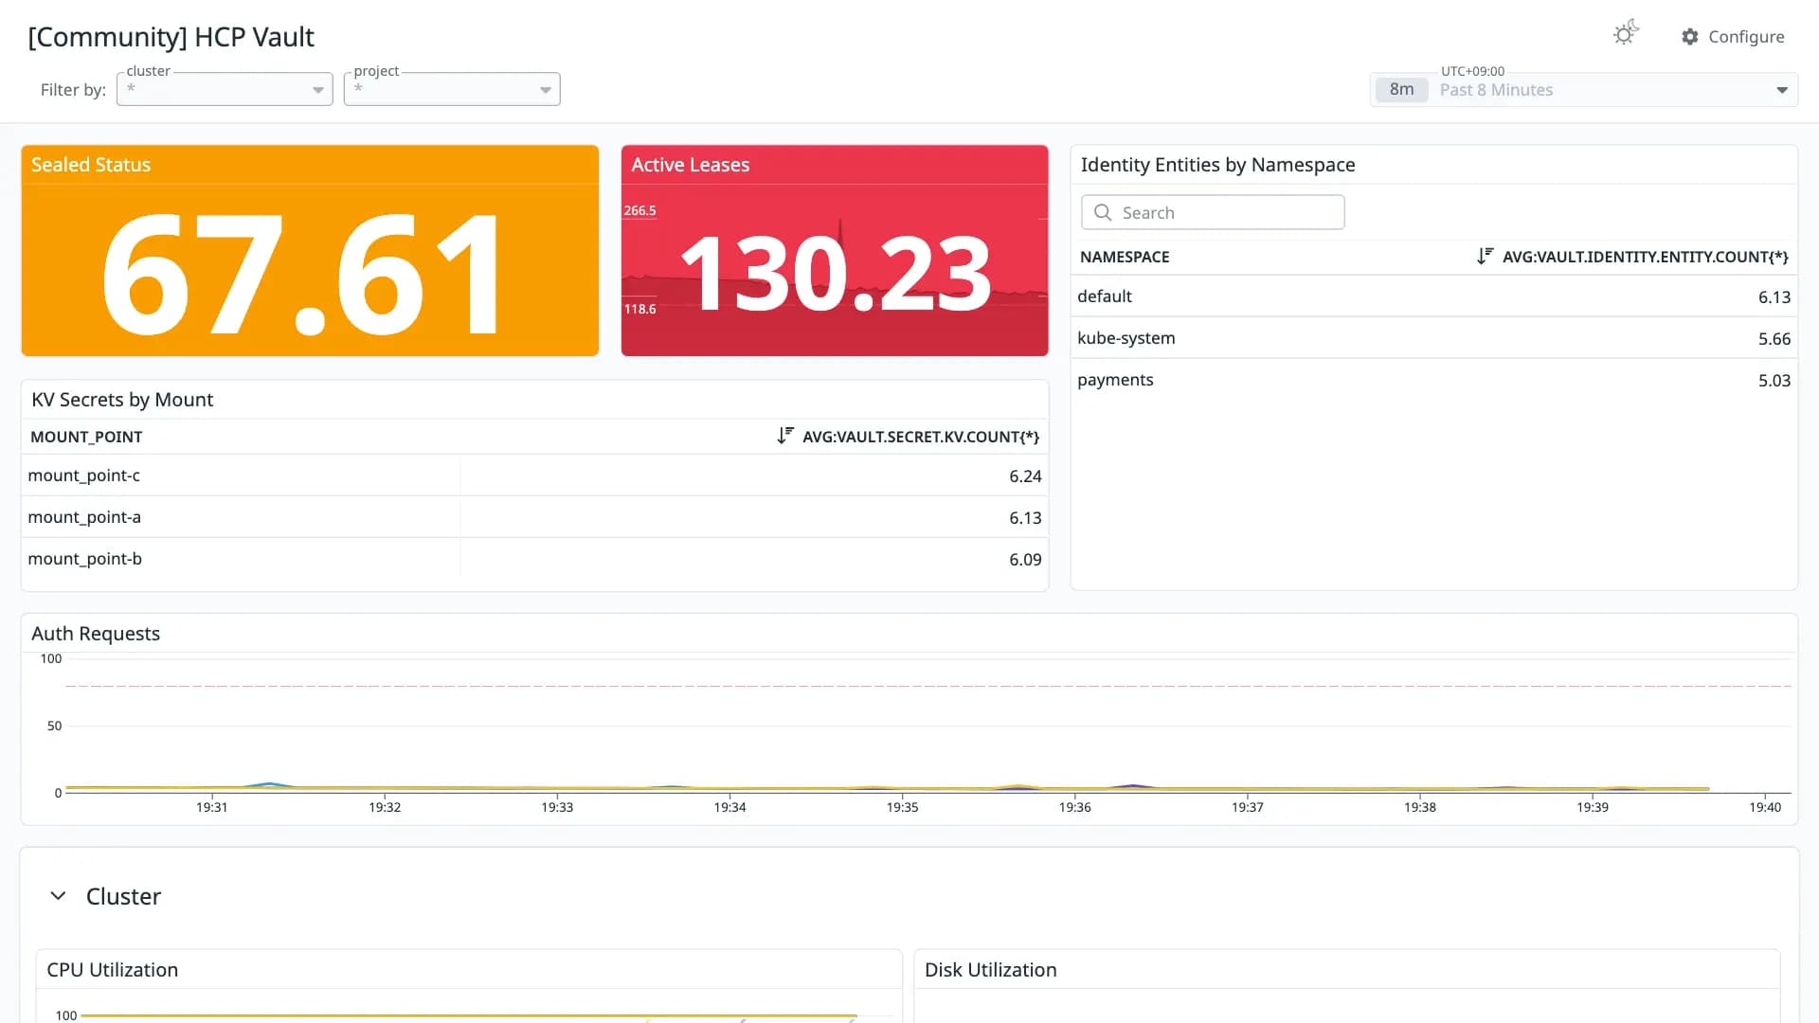Image resolution: width=1819 pixels, height=1023 pixels.
Task: Click the CPU Utilization widget title
Action: coord(113,970)
